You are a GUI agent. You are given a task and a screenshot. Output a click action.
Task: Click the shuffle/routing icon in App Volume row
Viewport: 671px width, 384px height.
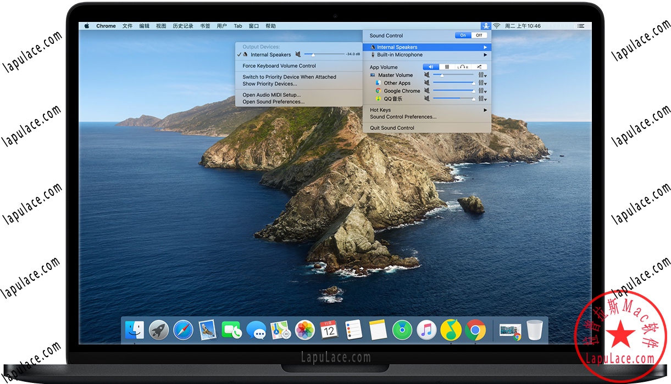click(x=479, y=66)
